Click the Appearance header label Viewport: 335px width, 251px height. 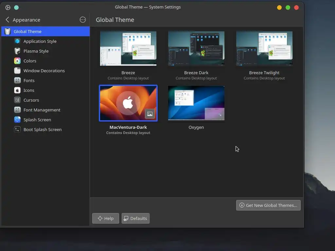pos(26,20)
